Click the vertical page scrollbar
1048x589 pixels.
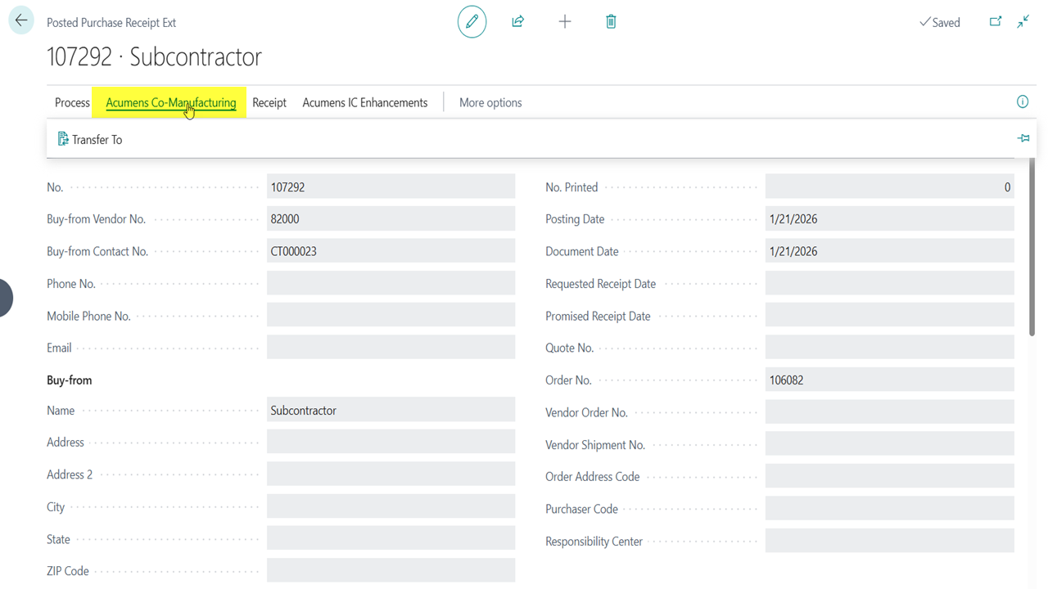1032,245
